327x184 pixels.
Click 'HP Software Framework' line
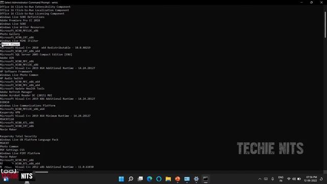(x=16, y=72)
